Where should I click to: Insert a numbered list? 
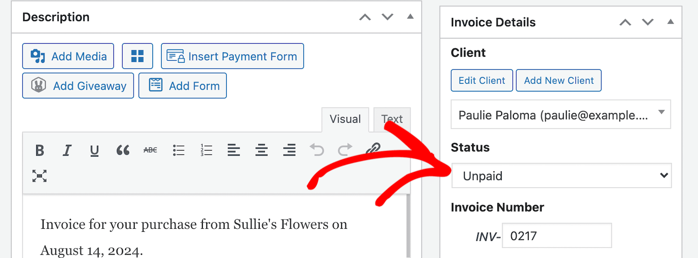(x=206, y=150)
